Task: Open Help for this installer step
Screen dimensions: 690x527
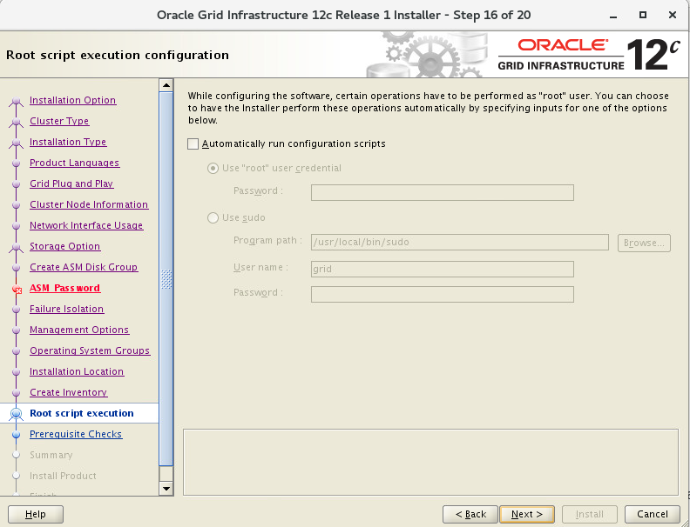Action: pos(36,514)
